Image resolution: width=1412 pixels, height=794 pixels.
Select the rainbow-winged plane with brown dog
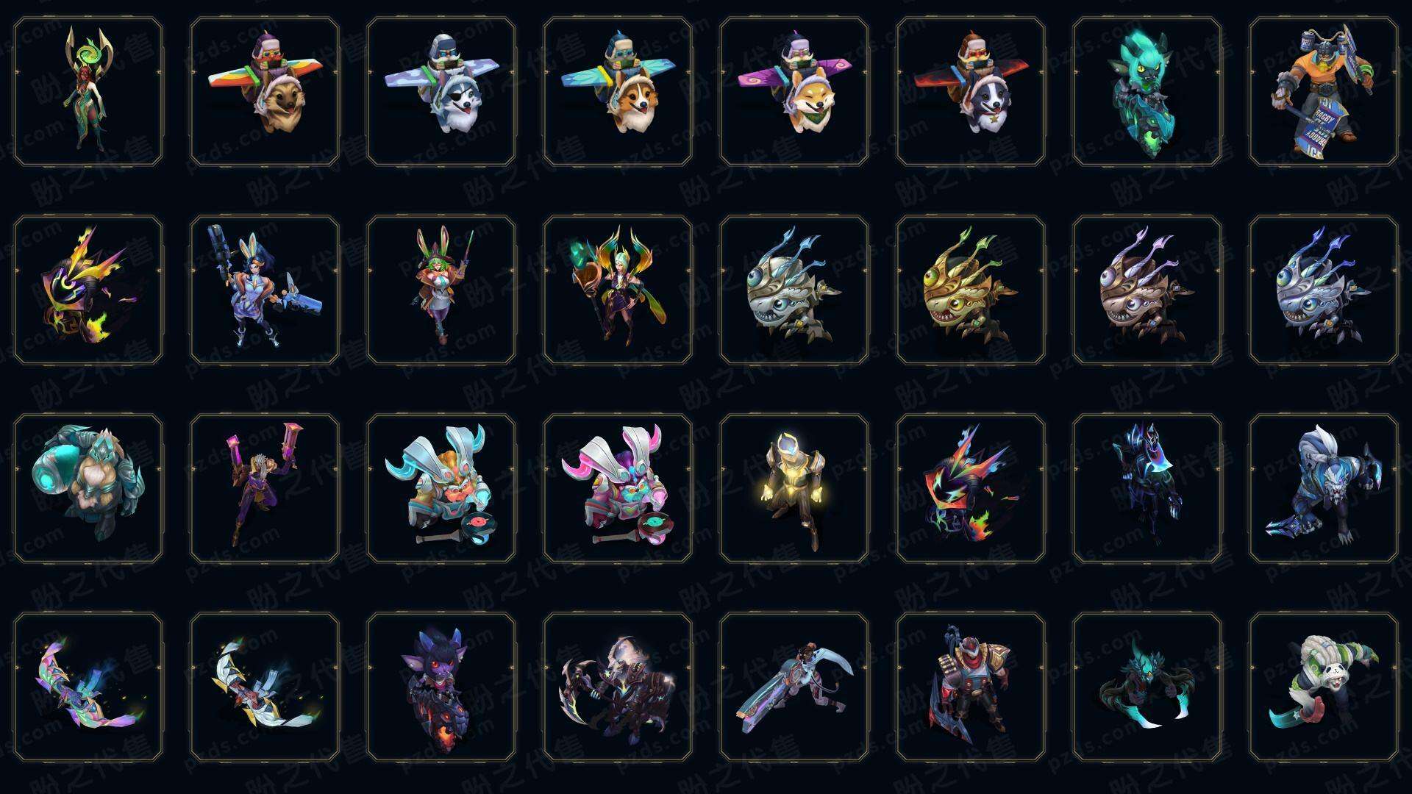coord(265,91)
